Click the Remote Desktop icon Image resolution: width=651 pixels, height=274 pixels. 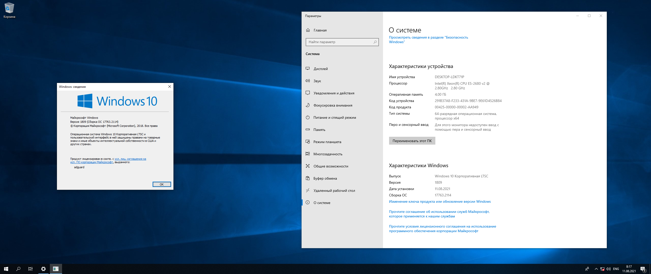[x=308, y=190]
